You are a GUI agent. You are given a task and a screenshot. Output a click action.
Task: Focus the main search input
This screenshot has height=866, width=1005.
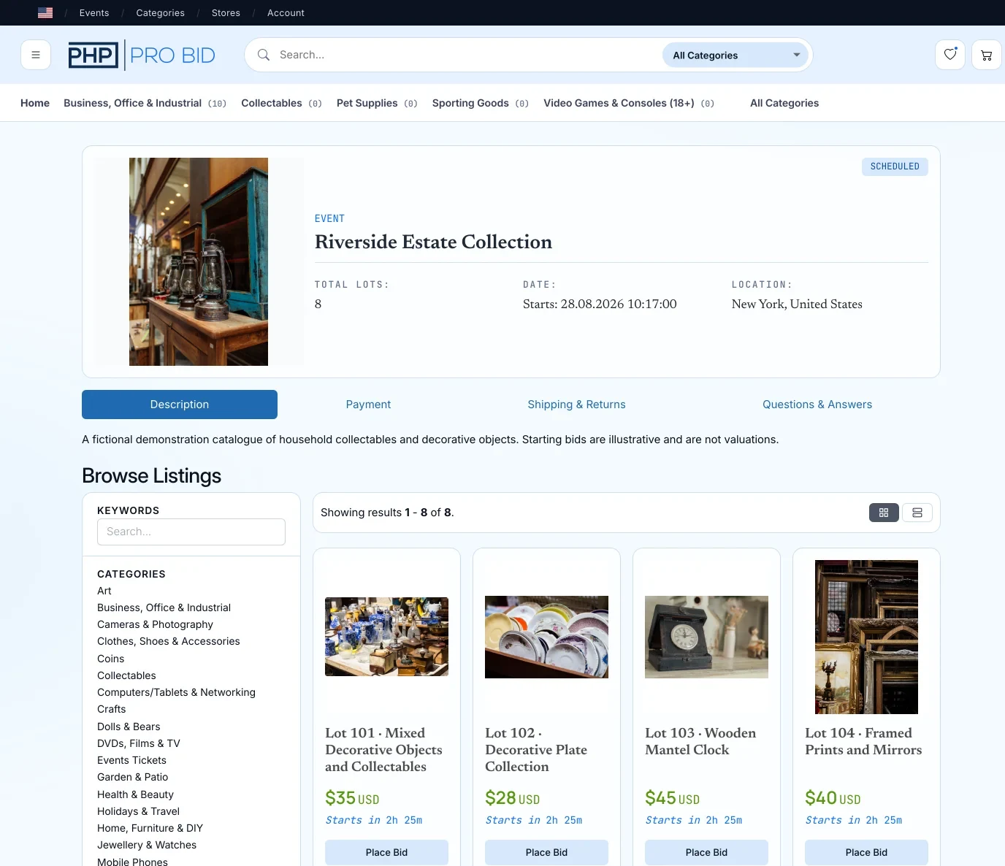[467, 55]
